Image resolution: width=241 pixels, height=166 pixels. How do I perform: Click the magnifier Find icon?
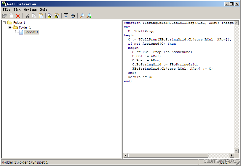82,16
